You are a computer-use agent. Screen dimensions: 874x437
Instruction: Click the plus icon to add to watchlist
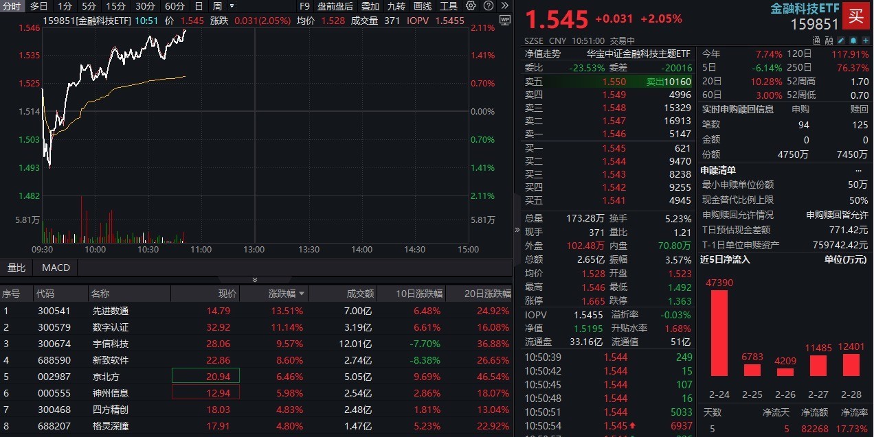point(865,40)
